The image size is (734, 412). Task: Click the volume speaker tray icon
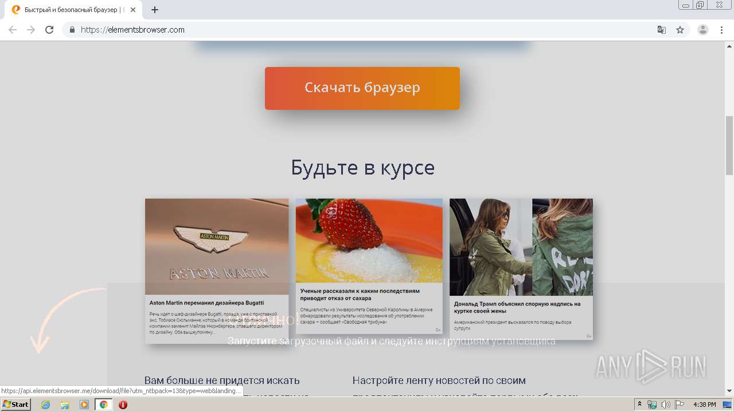[666, 405]
